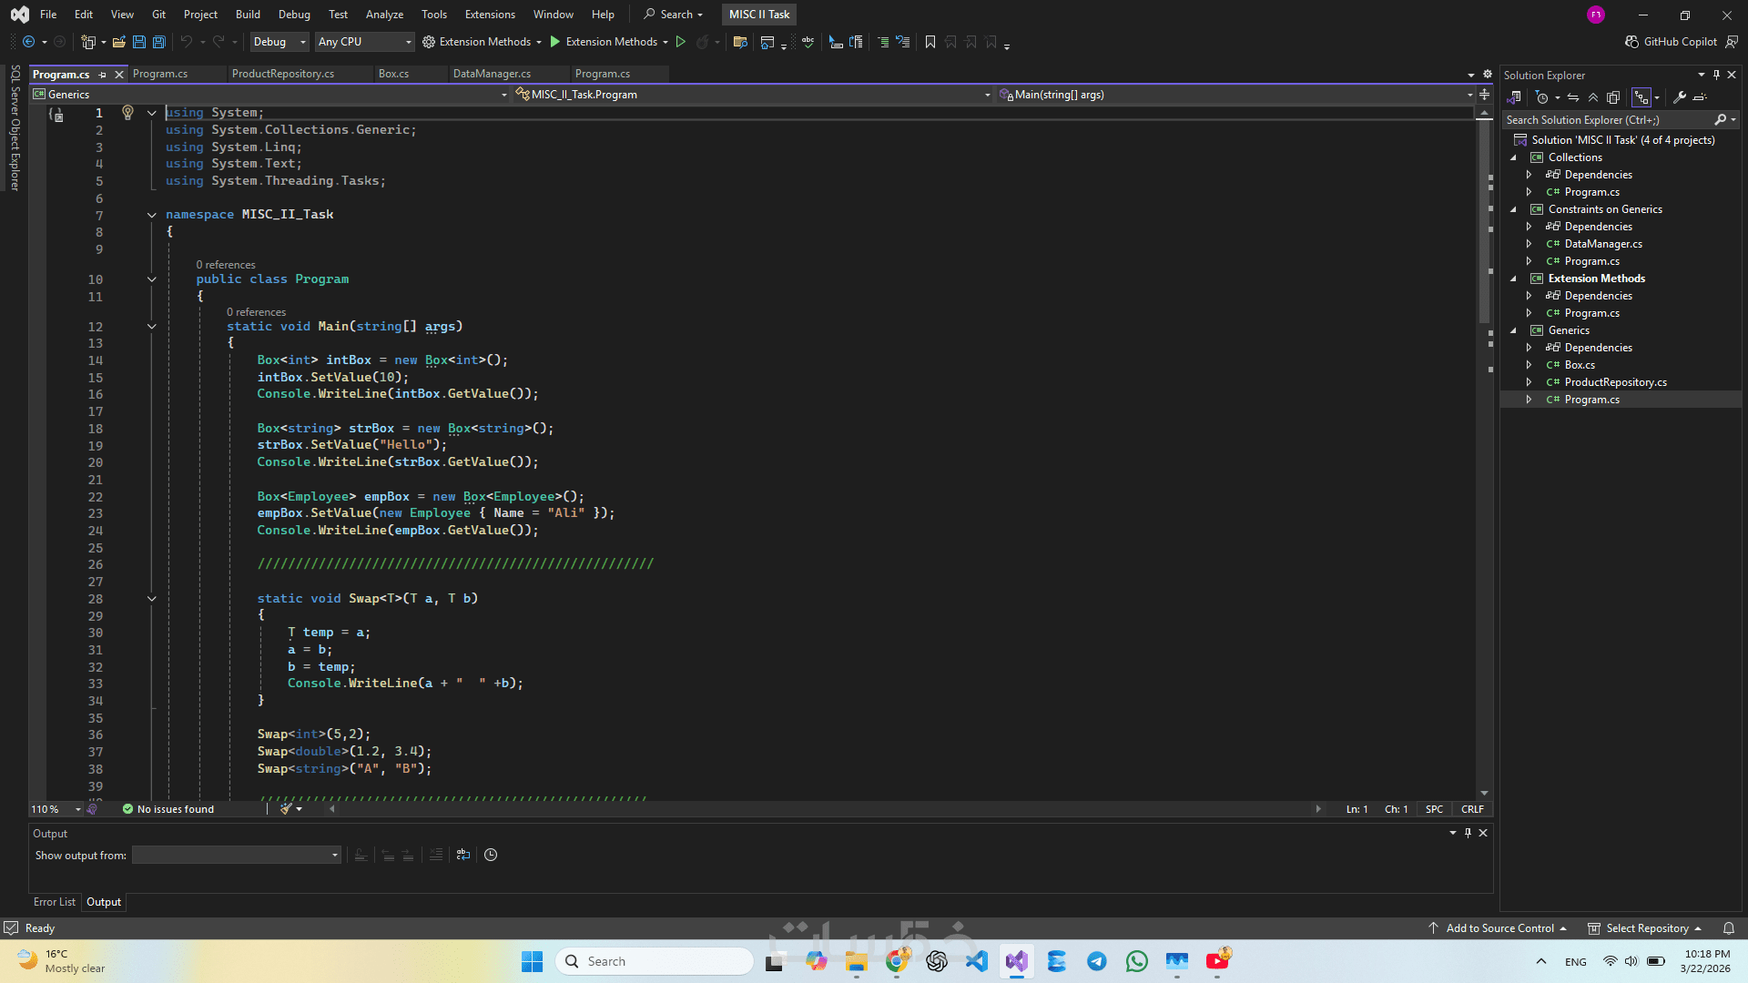Collapse the Main method code fold
The height and width of the screenshot is (983, 1748).
(152, 326)
